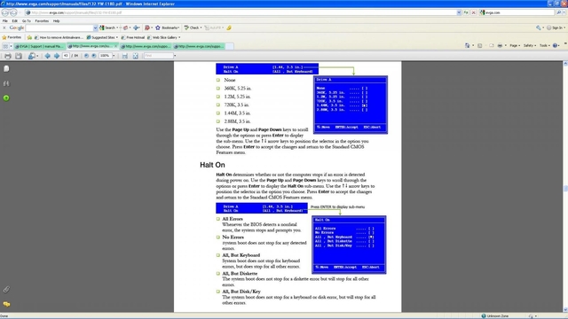Expand the Safety menu dropdown

[529, 45]
